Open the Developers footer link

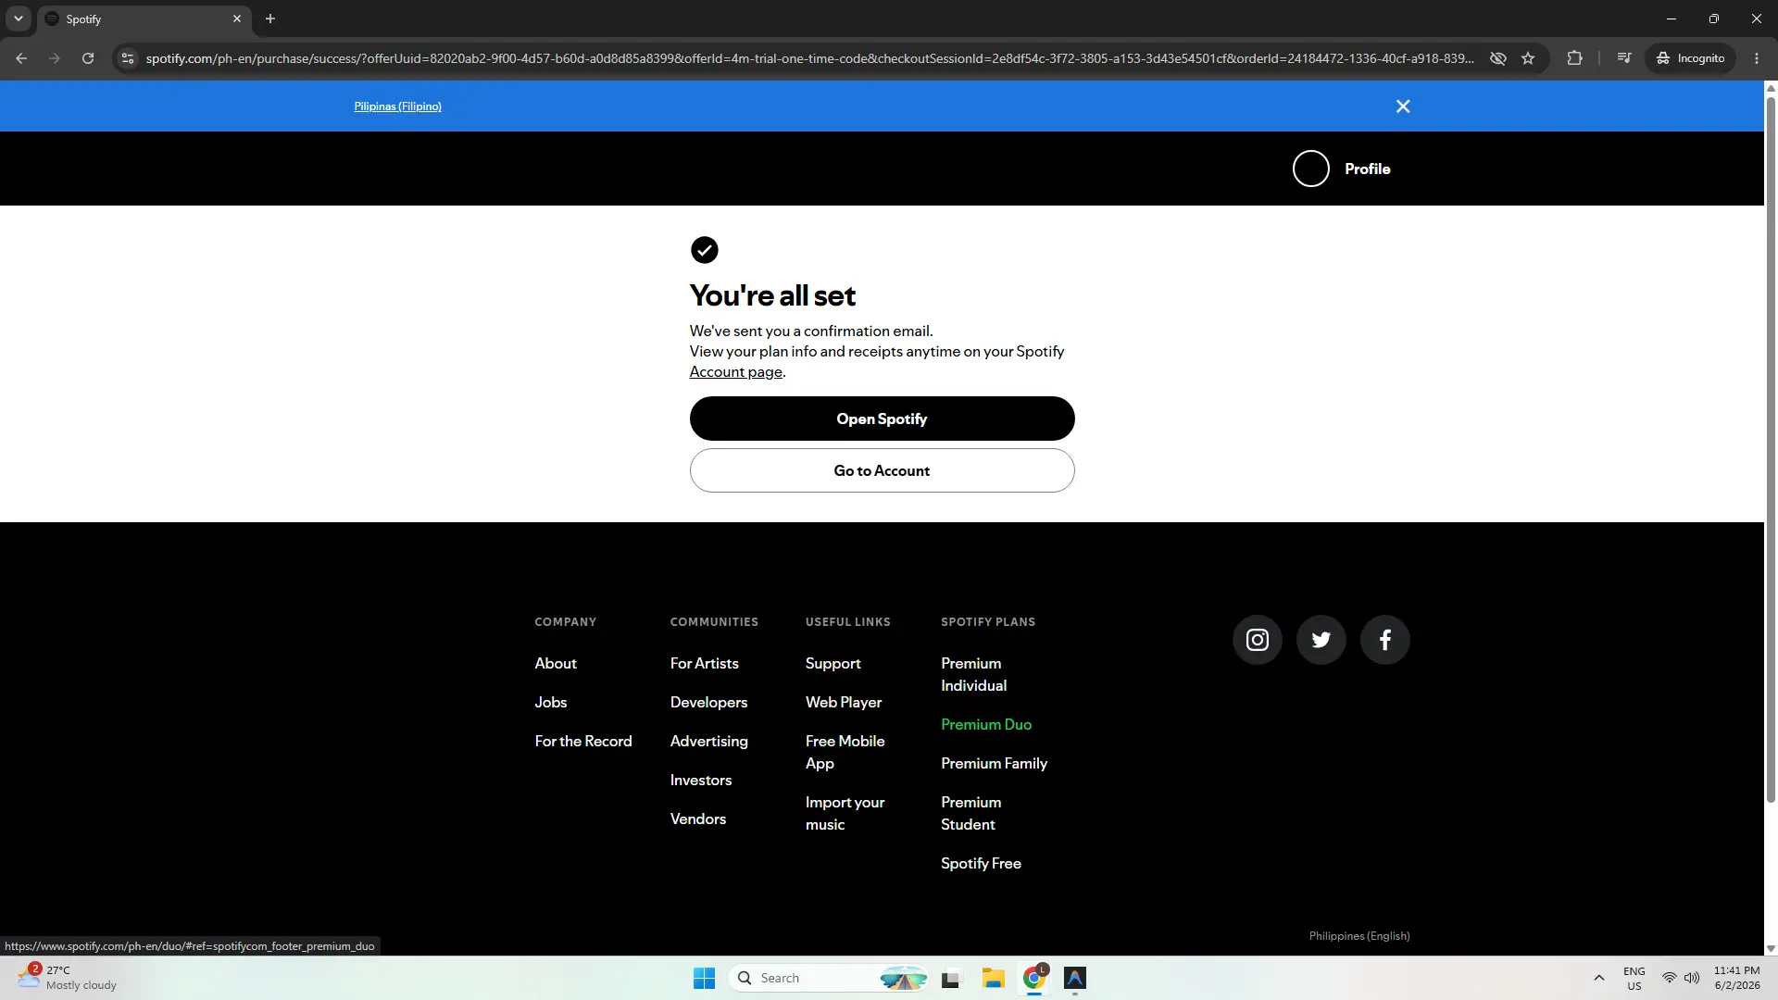[x=708, y=702]
